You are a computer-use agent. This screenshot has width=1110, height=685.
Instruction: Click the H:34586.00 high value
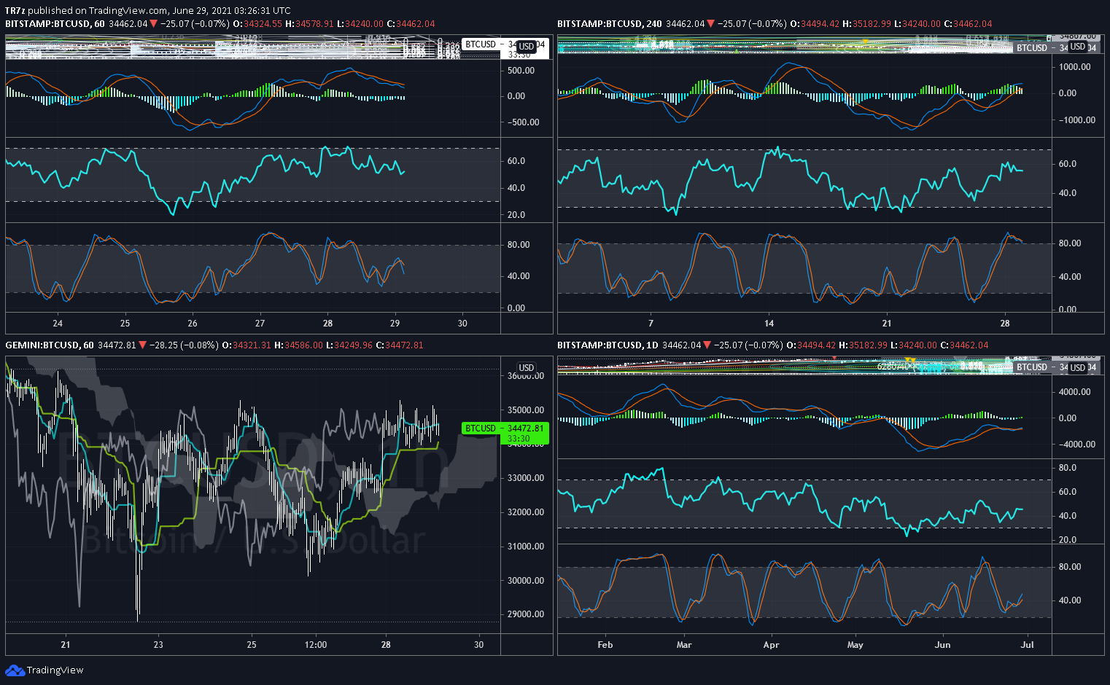[298, 345]
